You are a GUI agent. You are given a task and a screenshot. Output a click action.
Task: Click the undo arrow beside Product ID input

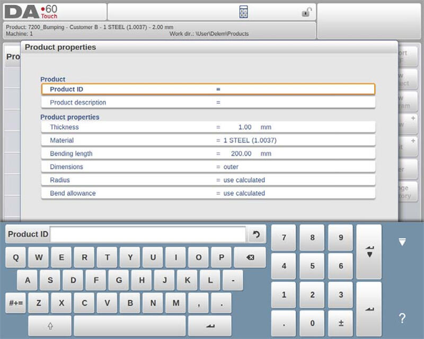257,234
